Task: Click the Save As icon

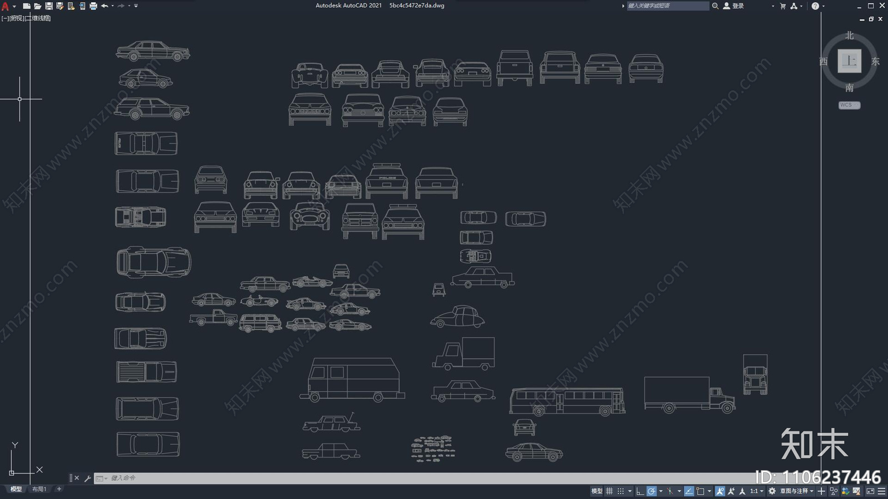Action: [x=59, y=6]
